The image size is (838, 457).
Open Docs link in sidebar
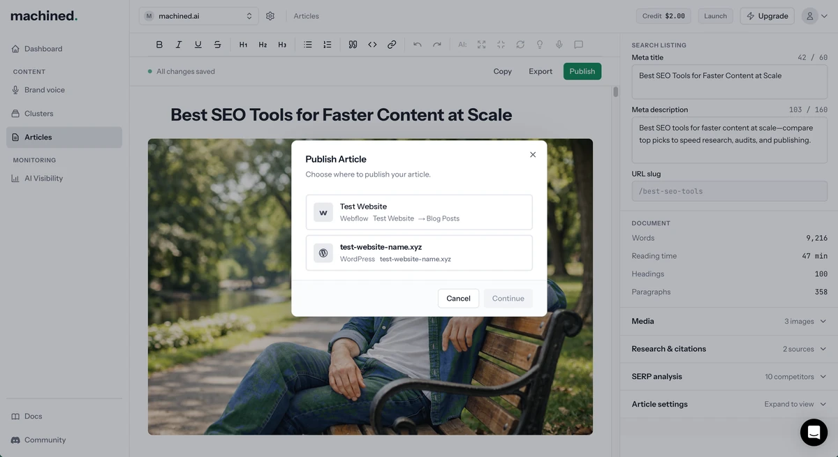point(64,417)
